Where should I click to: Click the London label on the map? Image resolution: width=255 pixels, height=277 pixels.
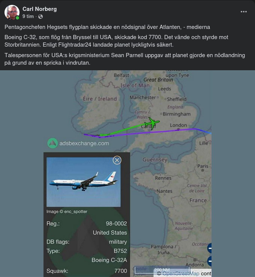click(x=178, y=125)
